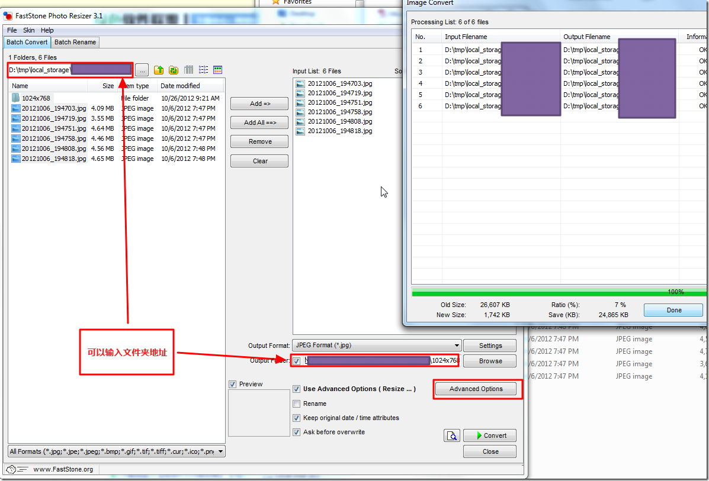The image size is (709, 481).
Task: Toggle Keep original date / time attributes
Action: point(297,418)
